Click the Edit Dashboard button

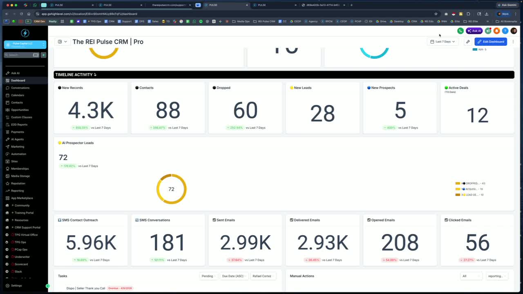pyautogui.click(x=491, y=42)
